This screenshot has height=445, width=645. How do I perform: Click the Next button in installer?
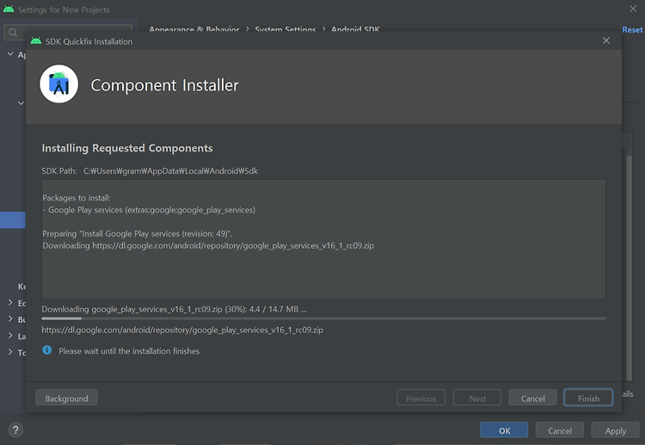pyautogui.click(x=477, y=398)
